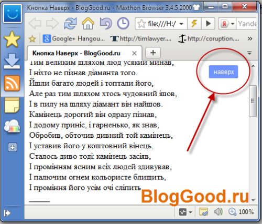Show more favorites bar items chevron
This screenshot has height=224, width=262.
[x=250, y=38]
